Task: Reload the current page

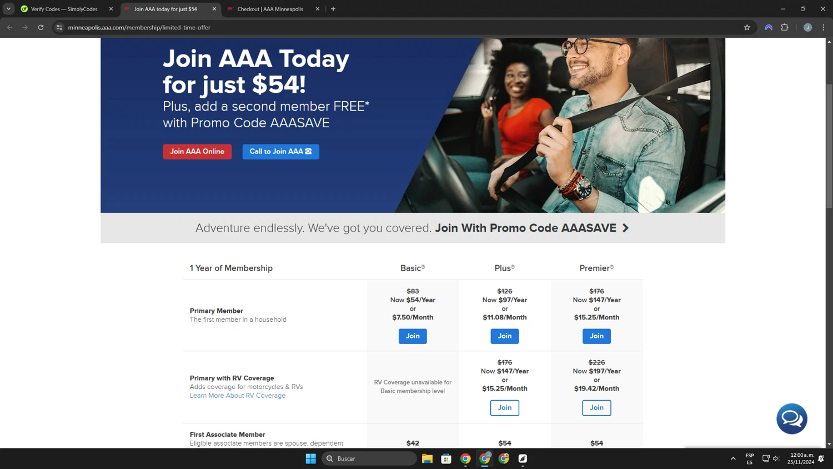Action: [41, 27]
